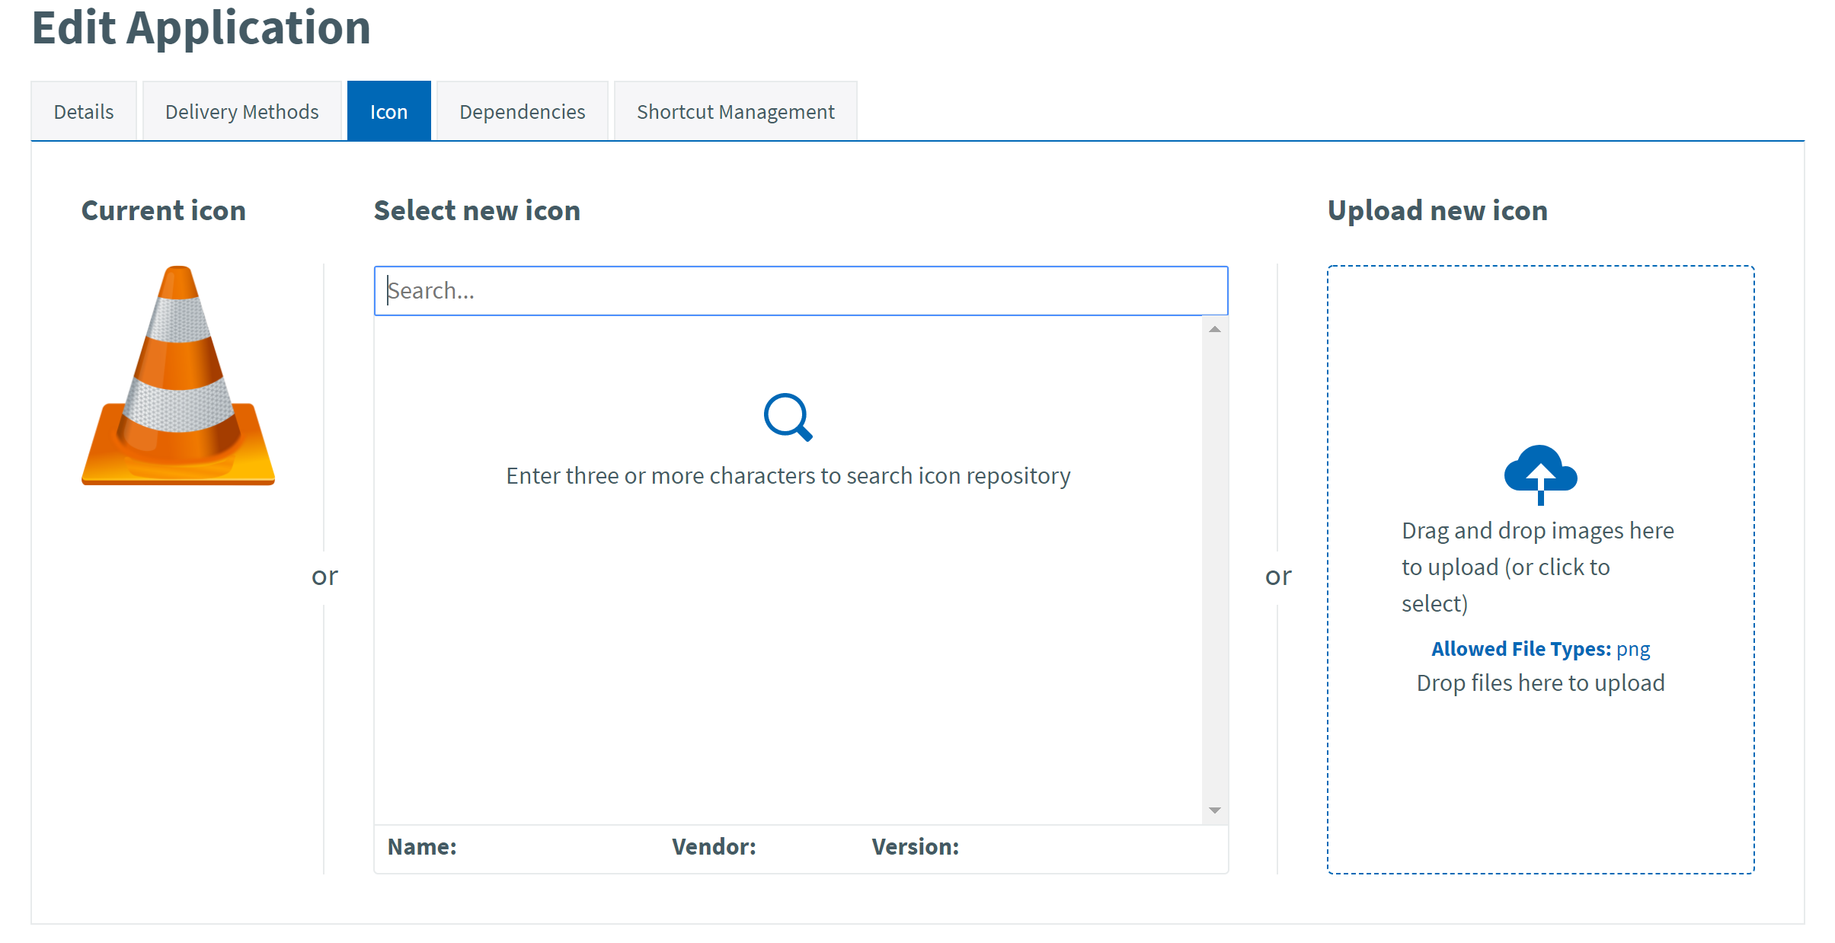Click the magnifying glass search icon
The image size is (1835, 943).
click(x=788, y=417)
